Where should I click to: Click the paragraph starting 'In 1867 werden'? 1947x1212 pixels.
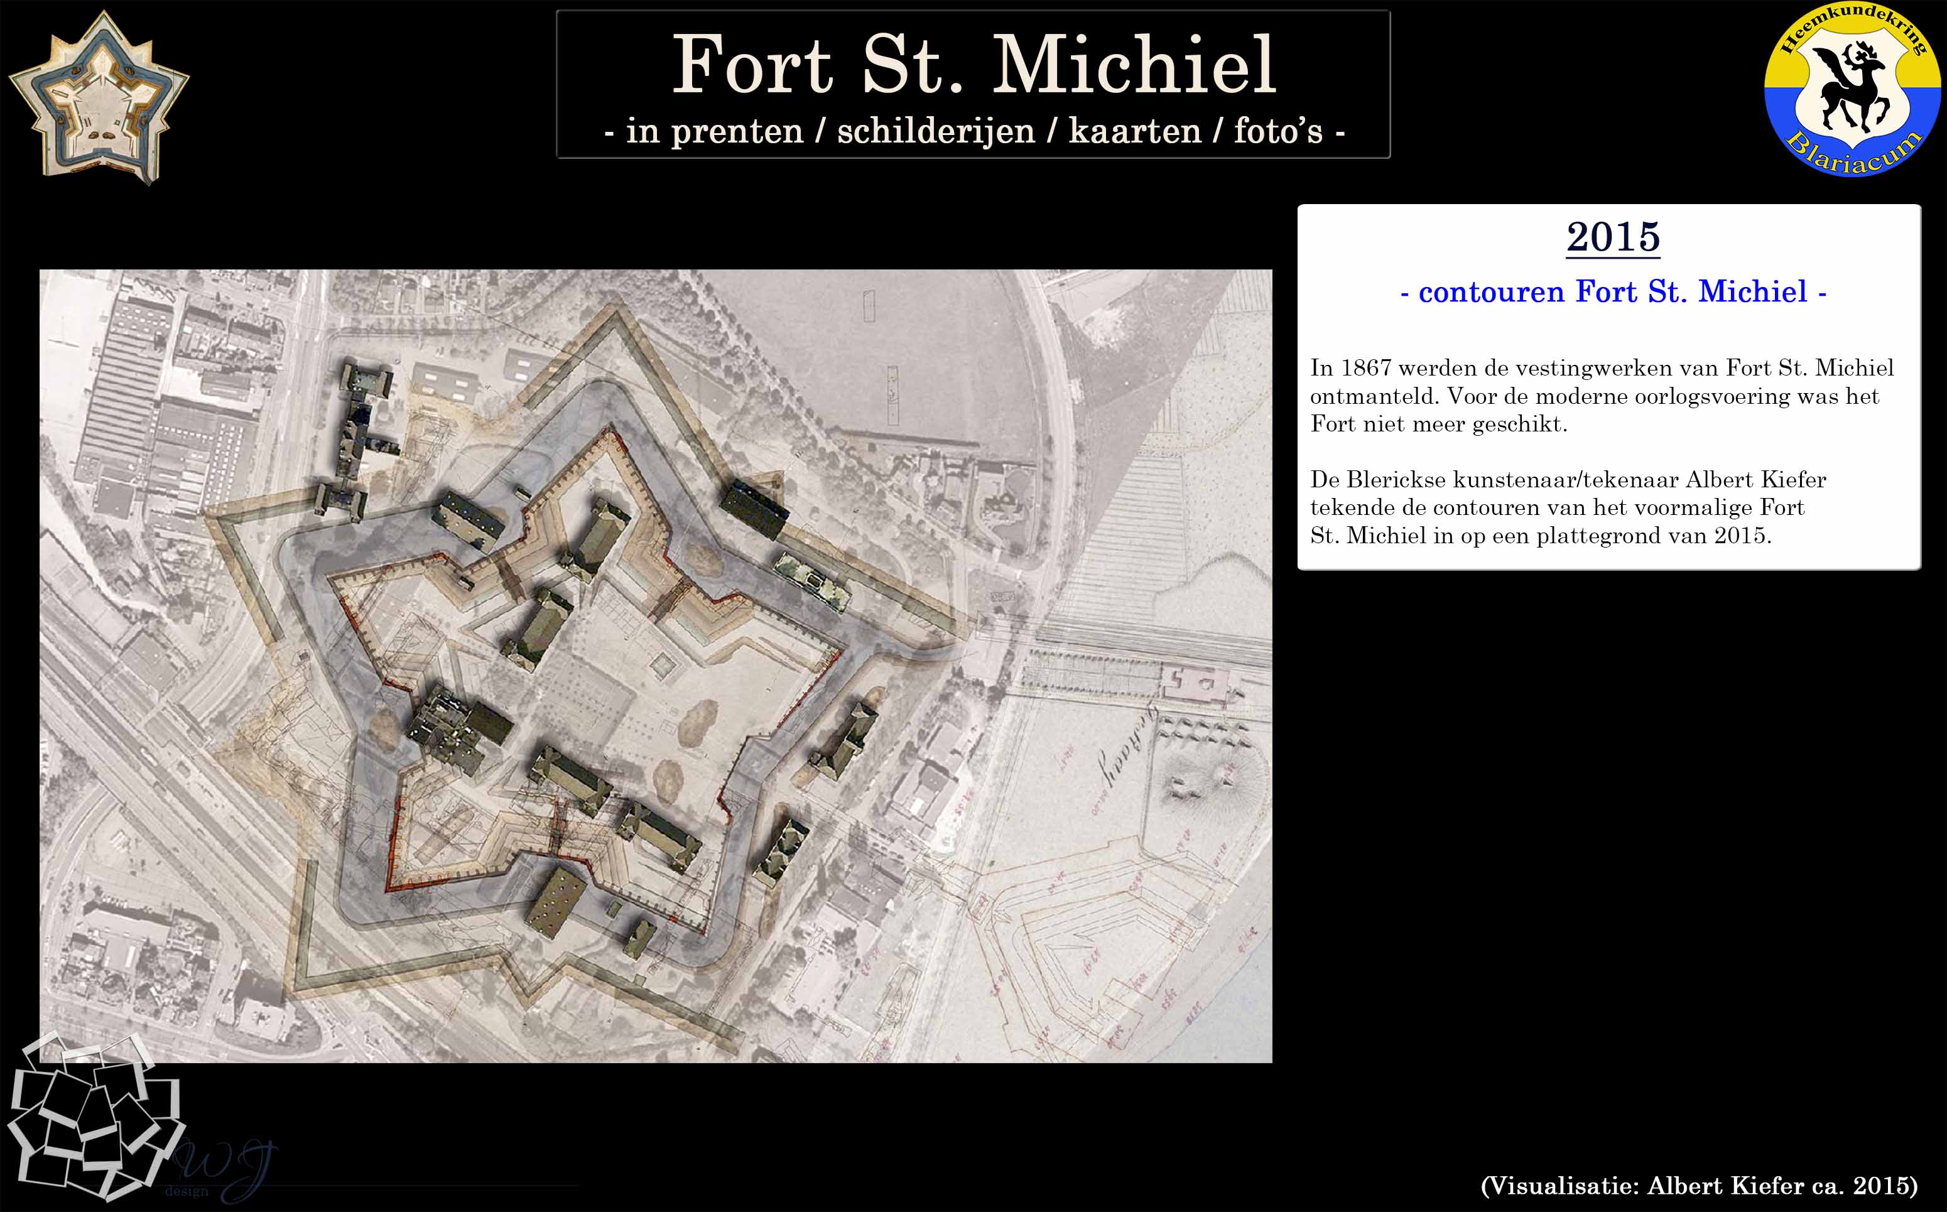point(1601,396)
